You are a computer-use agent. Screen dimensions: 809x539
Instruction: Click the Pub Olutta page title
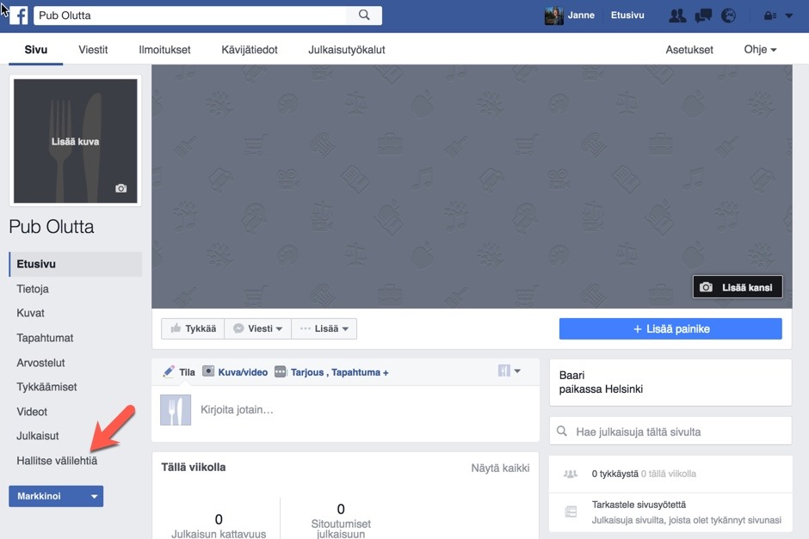pyautogui.click(x=52, y=227)
